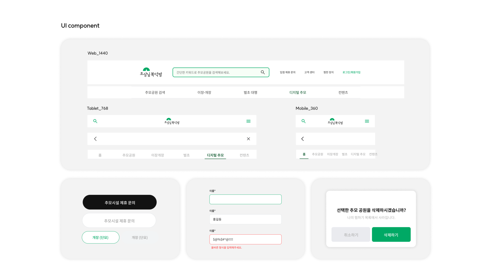Click the white 추모시설 제휴 문의 button

(x=119, y=221)
